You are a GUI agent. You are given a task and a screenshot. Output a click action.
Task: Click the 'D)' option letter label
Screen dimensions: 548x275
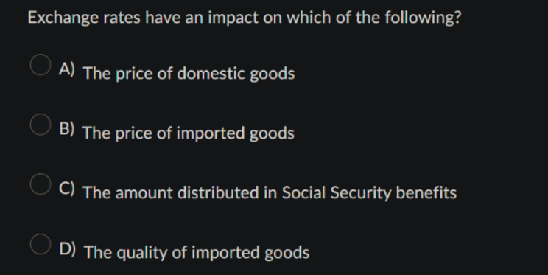(x=67, y=248)
